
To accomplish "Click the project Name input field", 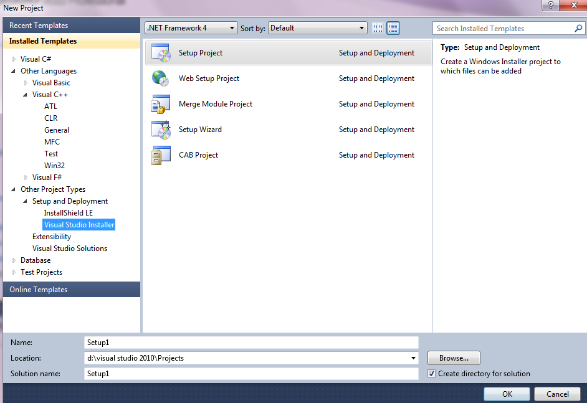I will [x=251, y=342].
